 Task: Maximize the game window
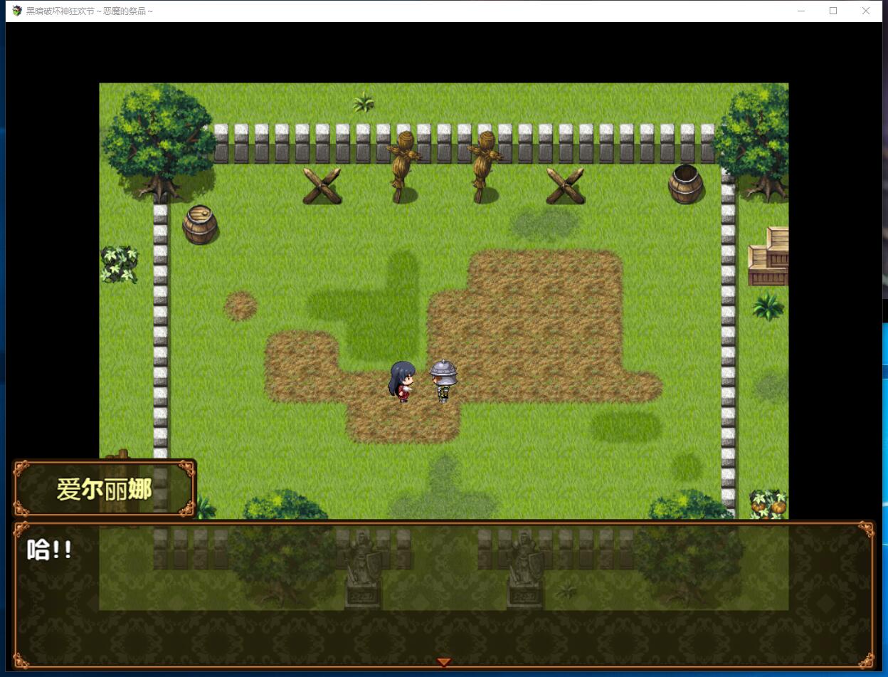(x=832, y=11)
